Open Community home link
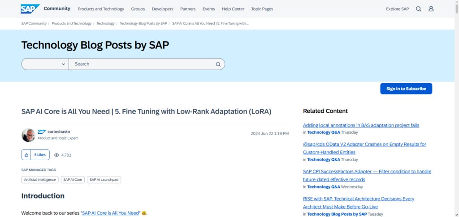Image resolution: width=459 pixels, height=217 pixels. click(x=57, y=9)
